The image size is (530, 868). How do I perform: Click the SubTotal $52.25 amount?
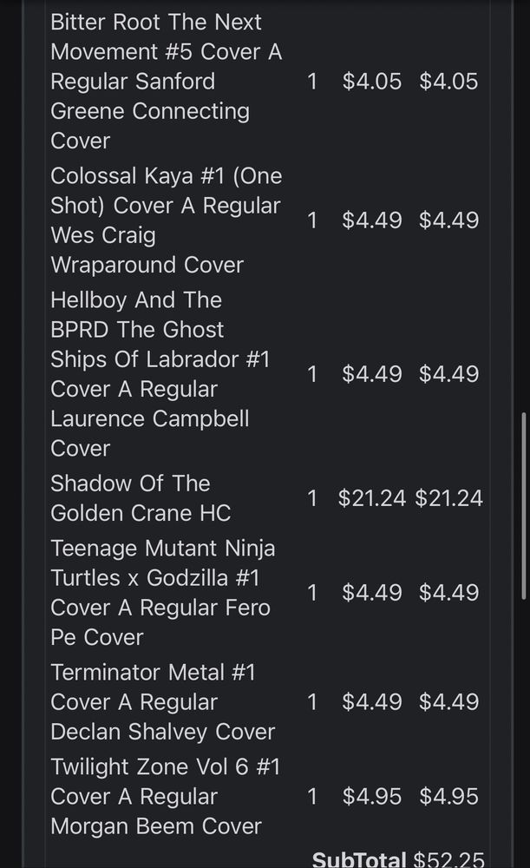(x=448, y=858)
